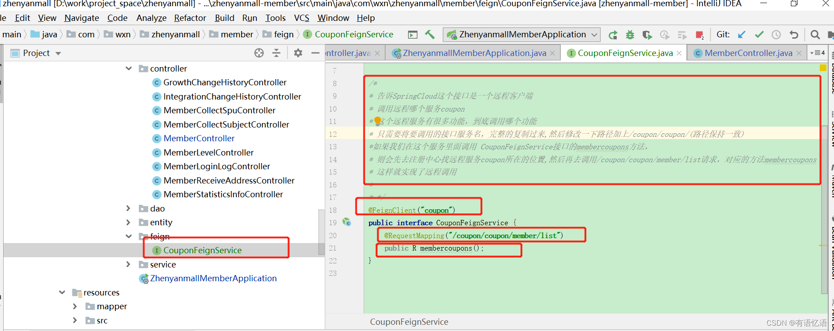The height and width of the screenshot is (331, 834).
Task: Close the MemberController.java tab
Action: (x=799, y=53)
